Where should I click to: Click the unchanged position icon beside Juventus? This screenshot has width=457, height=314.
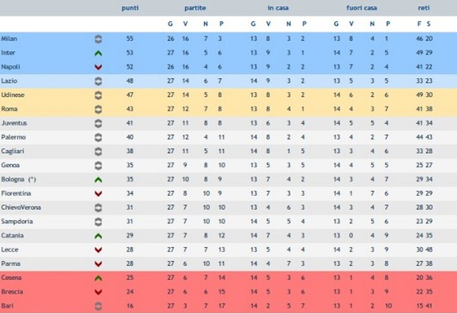click(x=98, y=123)
